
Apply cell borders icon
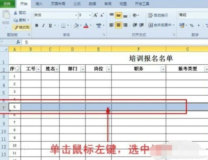point(63,25)
